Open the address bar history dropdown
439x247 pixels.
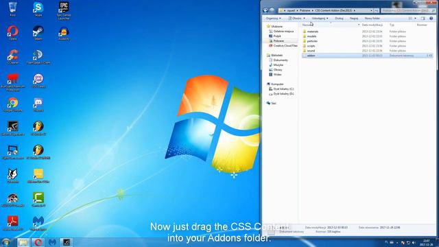pyautogui.click(x=371, y=11)
